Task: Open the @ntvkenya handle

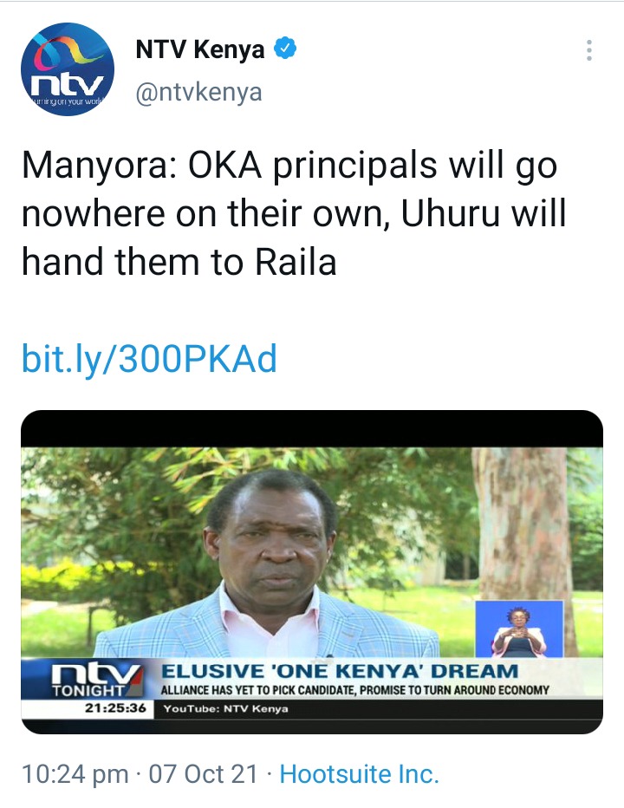Action: (198, 93)
